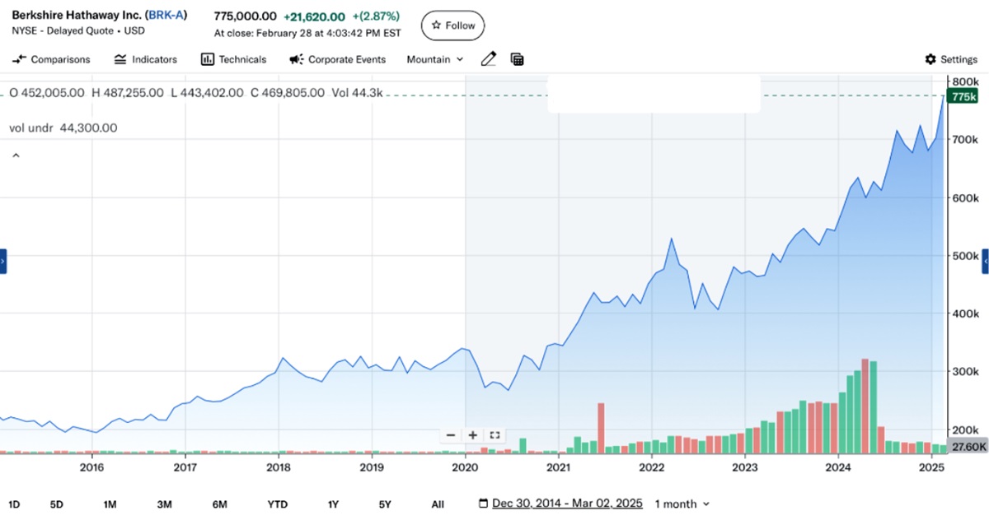Open chart Settings

click(951, 59)
